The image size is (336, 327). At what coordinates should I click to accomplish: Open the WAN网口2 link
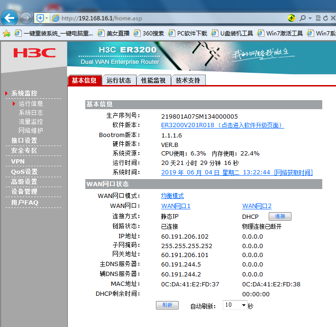tap(257, 206)
